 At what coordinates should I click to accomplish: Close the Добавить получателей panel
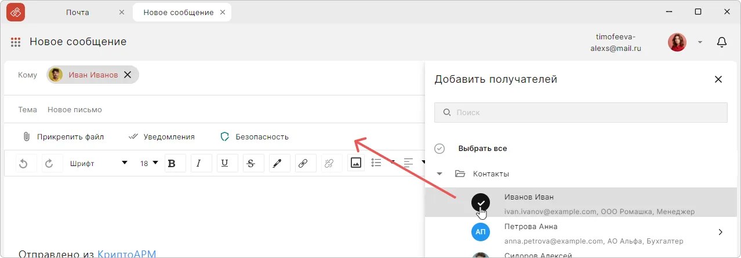718,79
